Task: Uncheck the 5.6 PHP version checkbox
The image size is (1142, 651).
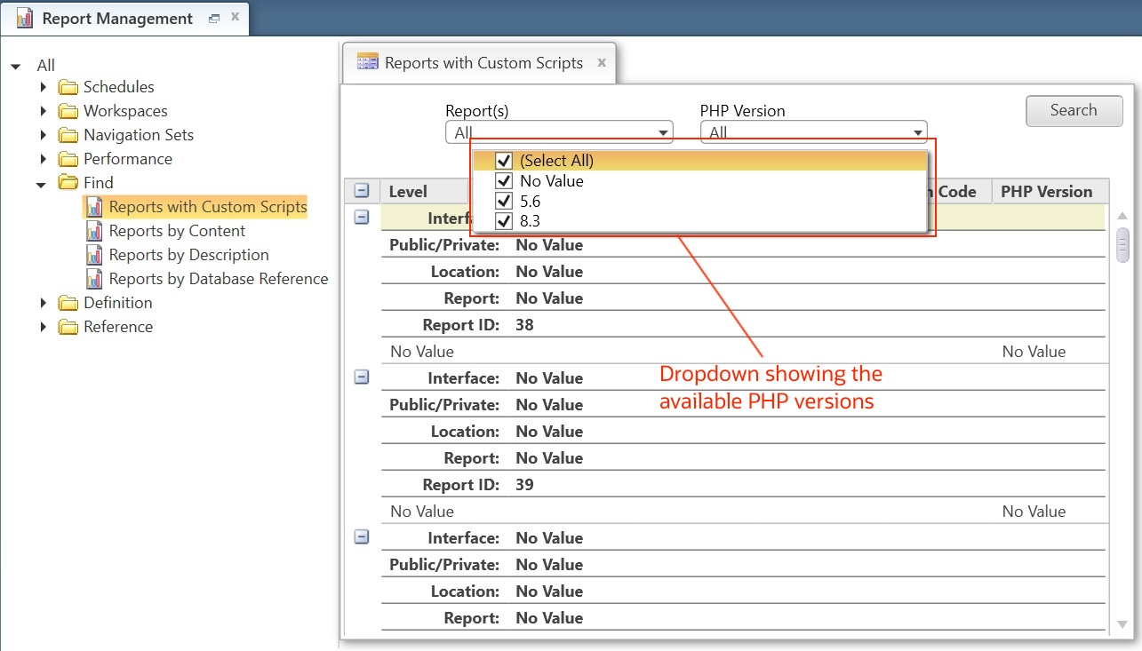Action: 504,201
